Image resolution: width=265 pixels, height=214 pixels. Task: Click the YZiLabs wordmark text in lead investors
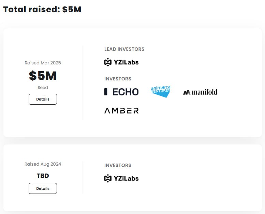tap(126, 62)
